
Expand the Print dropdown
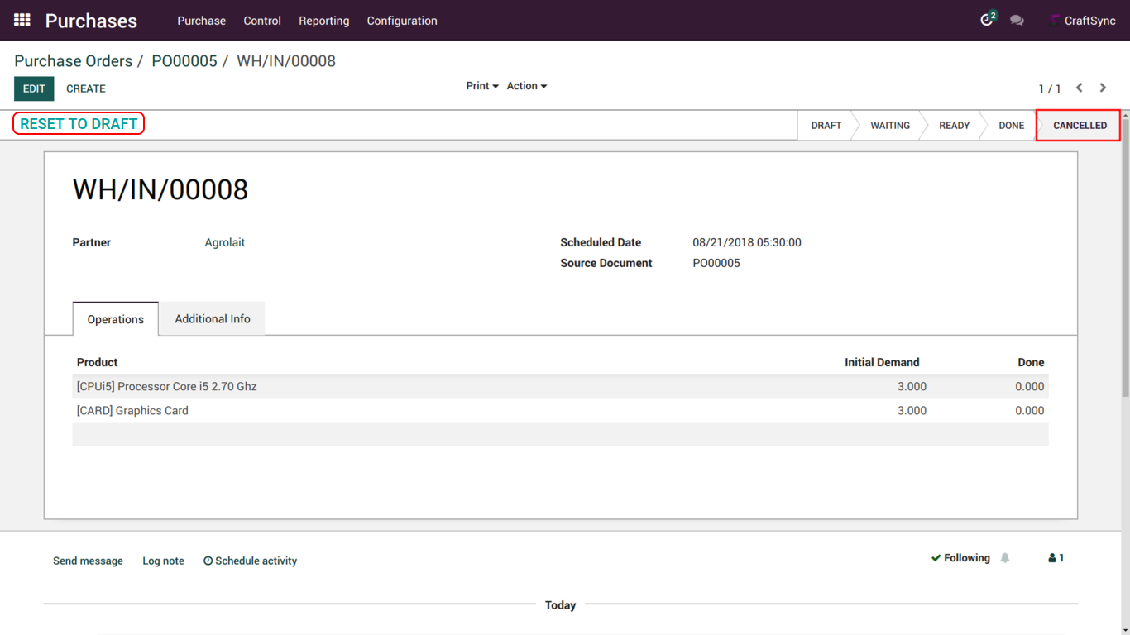[481, 86]
